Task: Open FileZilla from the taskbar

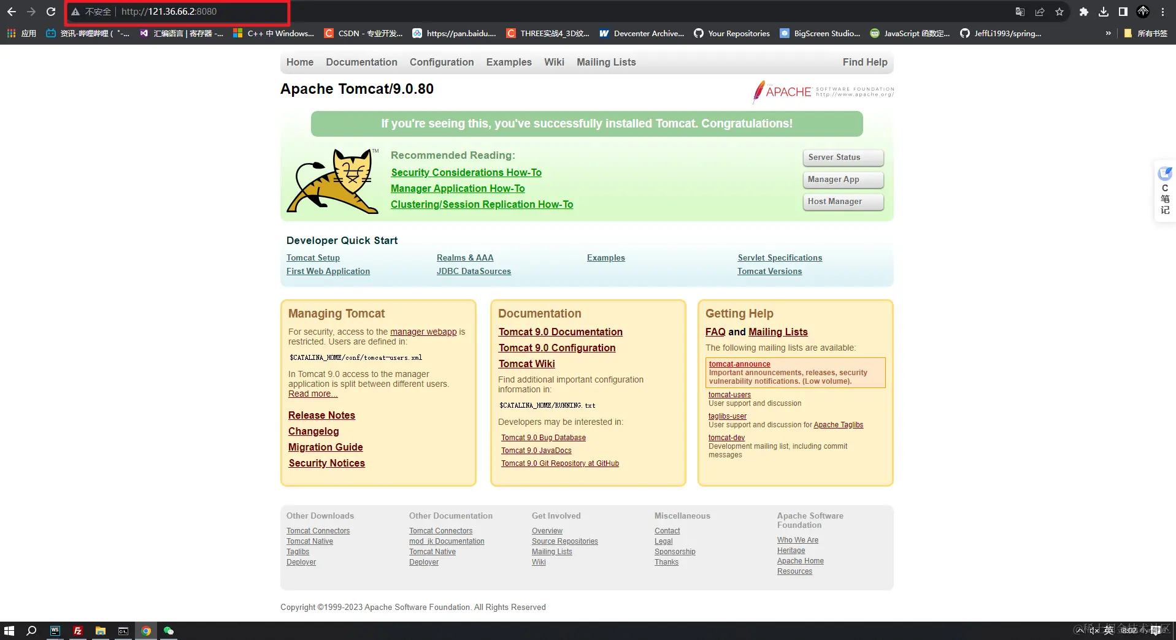Action: (x=78, y=631)
